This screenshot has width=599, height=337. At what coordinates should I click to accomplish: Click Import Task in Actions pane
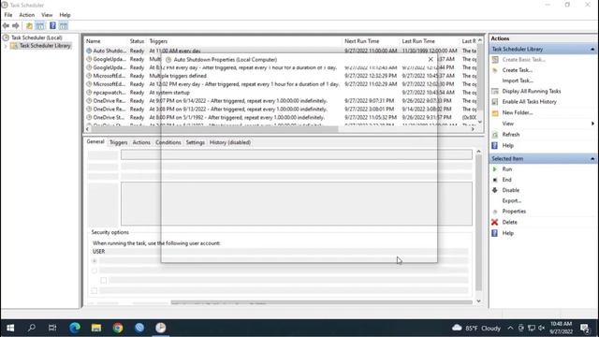tap(518, 81)
